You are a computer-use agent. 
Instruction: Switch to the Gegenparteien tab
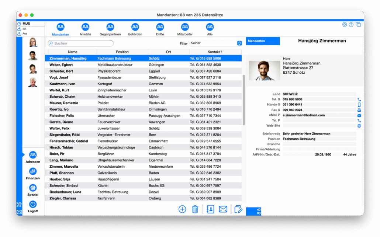tap(110, 29)
